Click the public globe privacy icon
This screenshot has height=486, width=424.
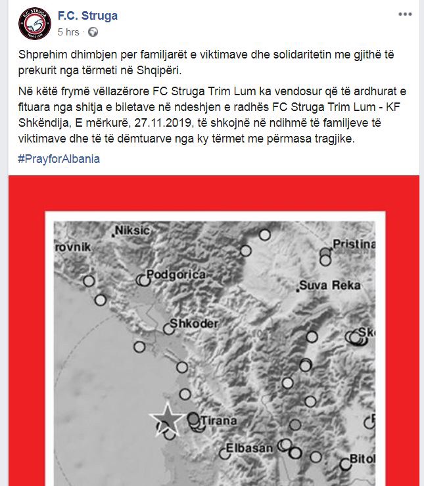[93, 32]
